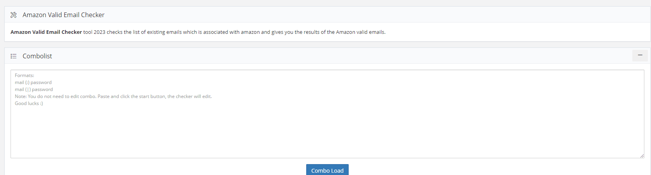Click the empty area of the title header bar
Image resolution: width=651 pixels, height=175 pixels.
[351, 15]
